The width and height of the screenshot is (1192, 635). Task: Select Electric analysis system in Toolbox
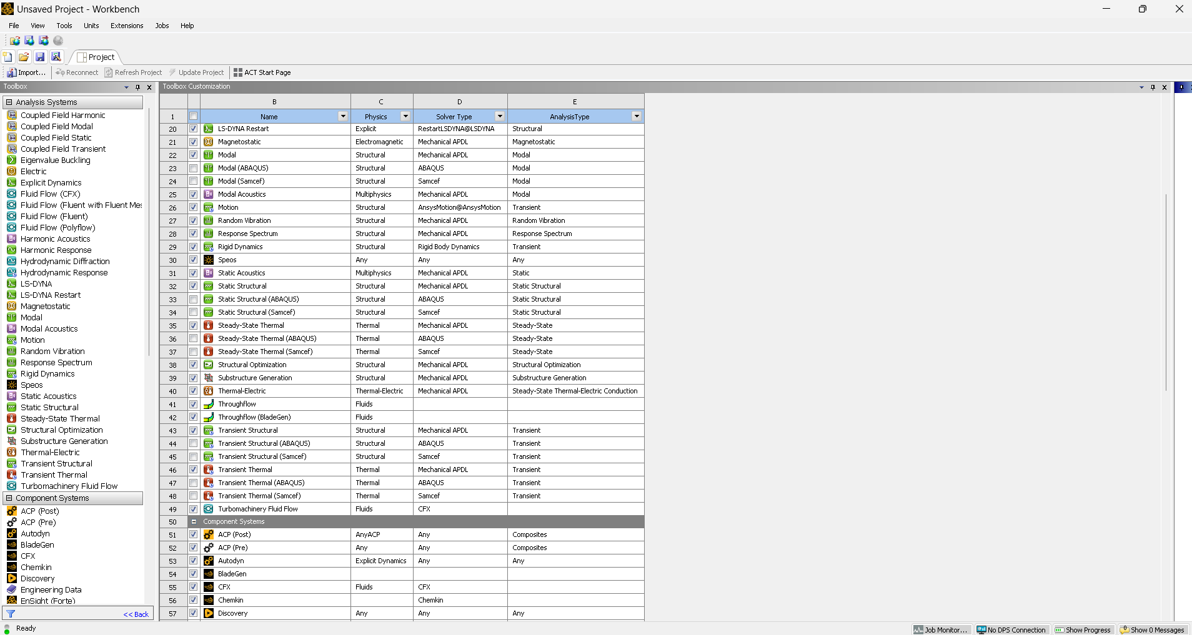coord(33,171)
